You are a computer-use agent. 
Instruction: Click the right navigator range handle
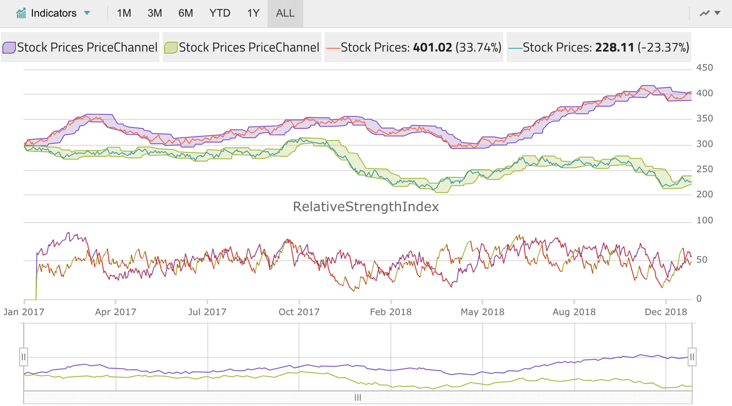692,357
